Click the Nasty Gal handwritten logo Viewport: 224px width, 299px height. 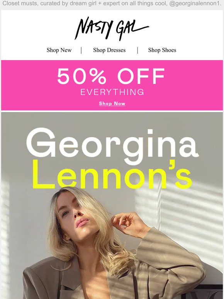[x=112, y=29]
